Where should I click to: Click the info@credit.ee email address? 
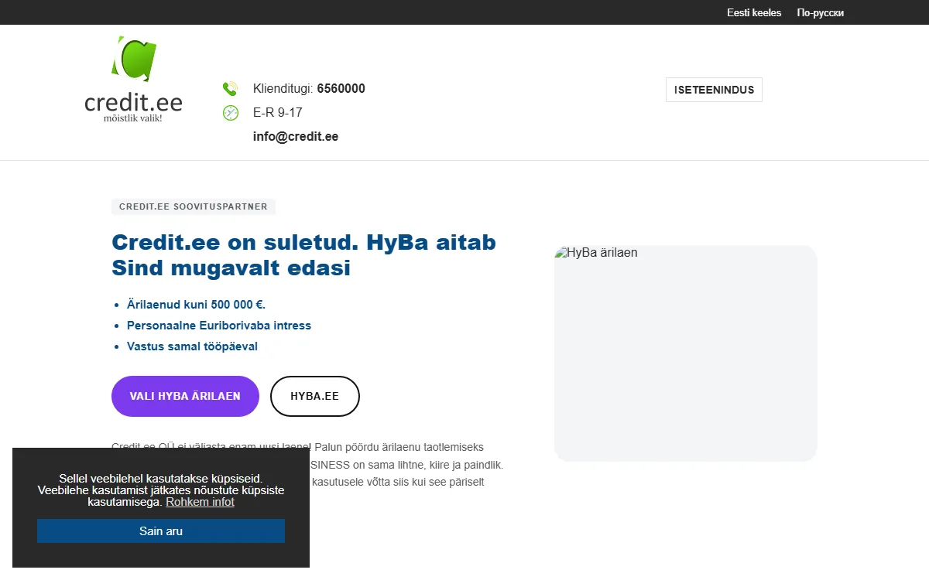coord(296,137)
